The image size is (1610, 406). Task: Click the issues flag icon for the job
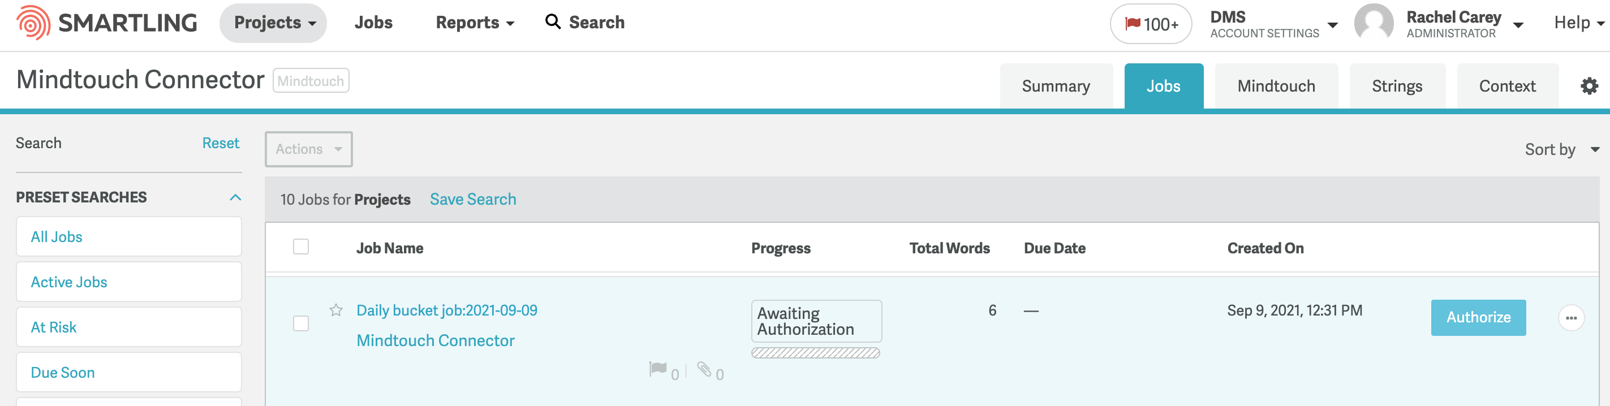click(657, 369)
